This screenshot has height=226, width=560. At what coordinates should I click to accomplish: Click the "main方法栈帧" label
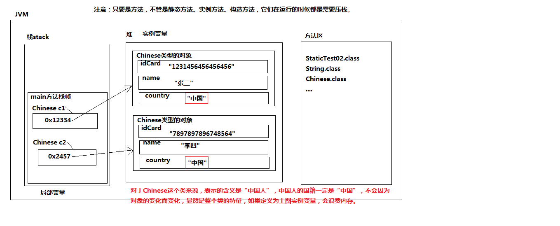coord(51,97)
